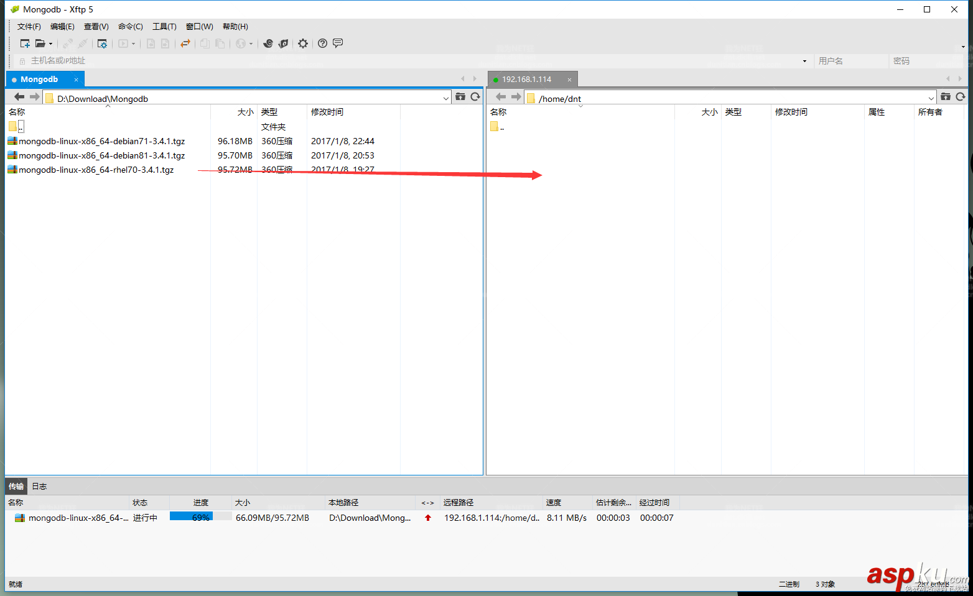Switch to the 日志 log tab
The height and width of the screenshot is (596, 973).
39,485
